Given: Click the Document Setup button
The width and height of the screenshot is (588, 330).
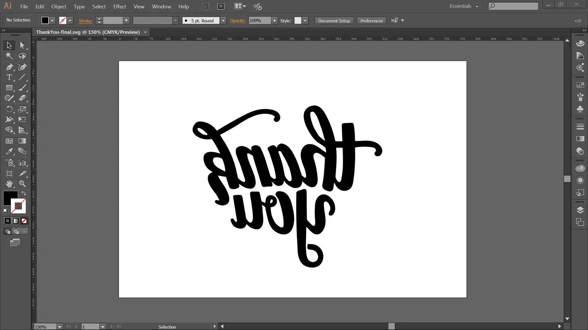Looking at the screenshot, I should (x=334, y=21).
